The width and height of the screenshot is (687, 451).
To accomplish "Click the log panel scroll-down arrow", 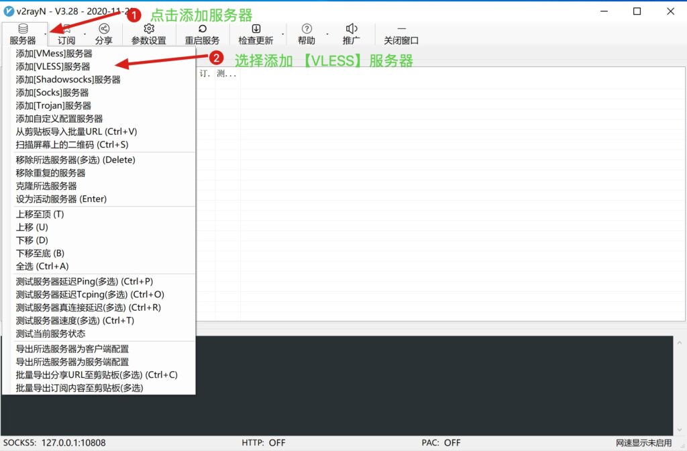I will [x=680, y=430].
